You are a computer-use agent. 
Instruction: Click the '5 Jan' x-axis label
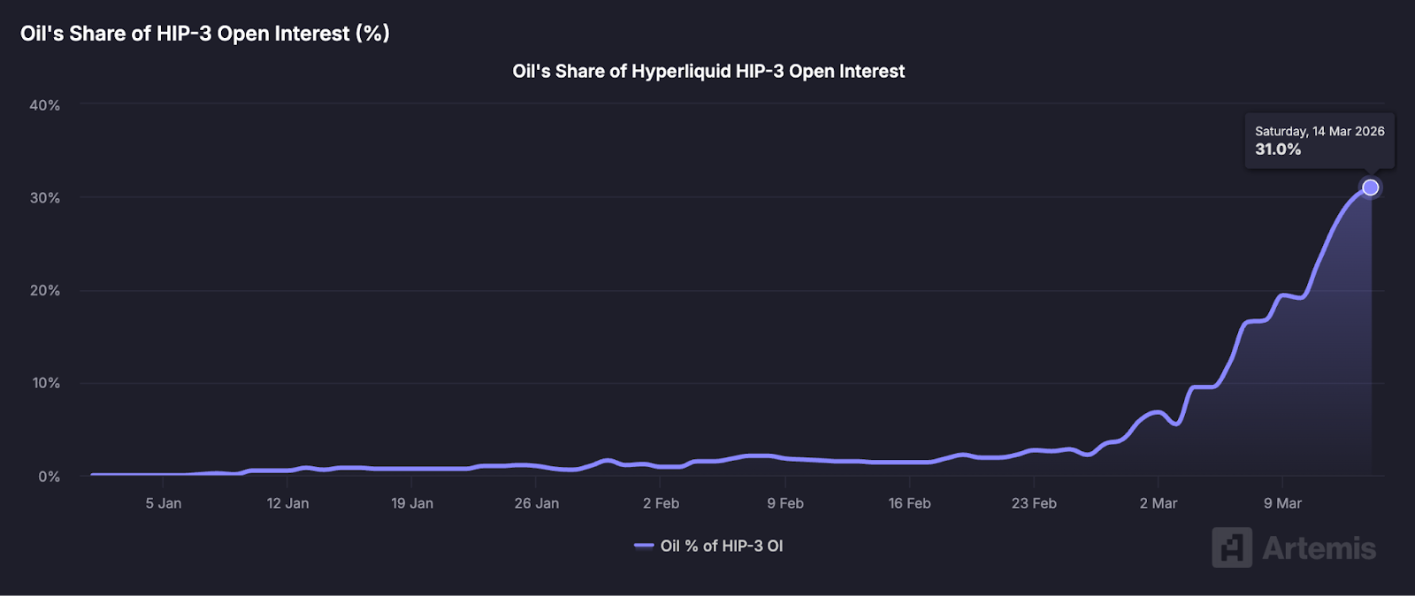(x=164, y=503)
